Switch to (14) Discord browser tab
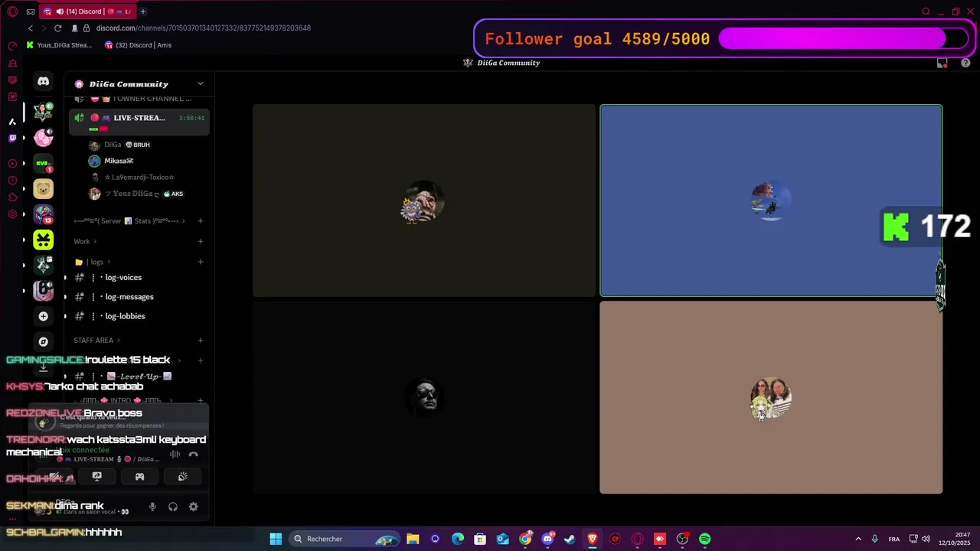 coord(88,11)
